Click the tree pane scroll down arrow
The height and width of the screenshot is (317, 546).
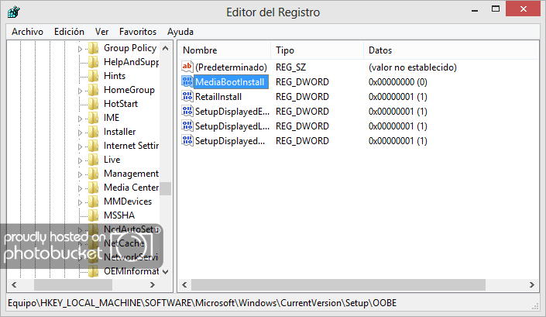point(166,272)
